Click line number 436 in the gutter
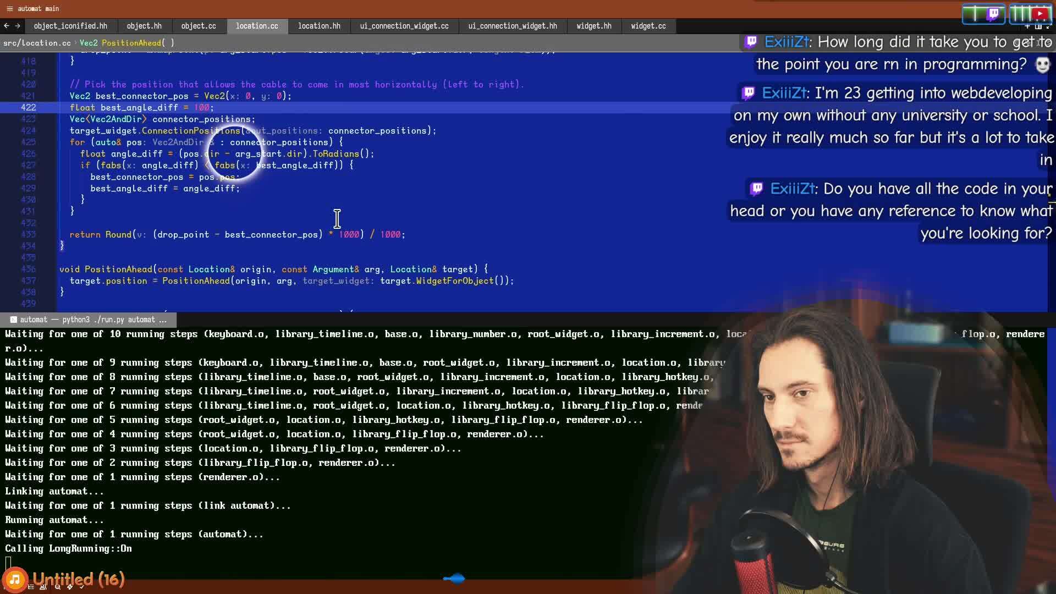Screen dimensions: 1056x594 point(28,269)
